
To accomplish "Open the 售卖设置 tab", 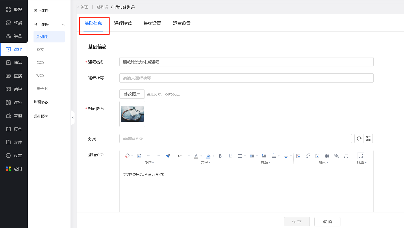I will pos(152,23).
